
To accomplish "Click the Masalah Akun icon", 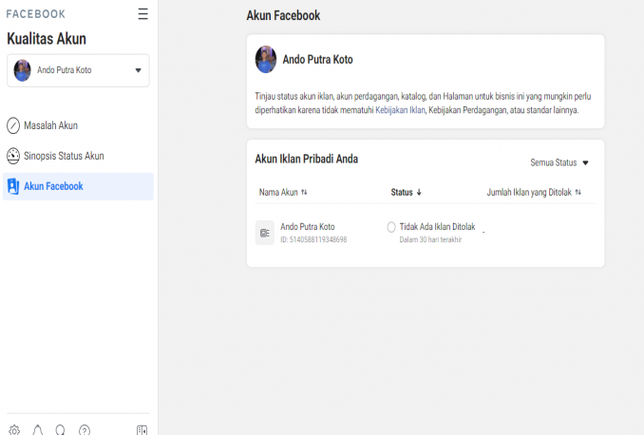I will point(13,125).
